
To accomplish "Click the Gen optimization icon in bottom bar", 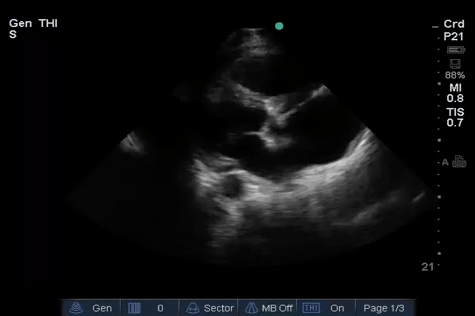I will point(77,308).
